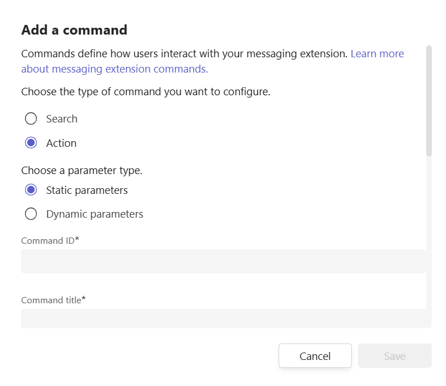The image size is (446, 386).
Task: Select the Search command type radio button
Action: (x=31, y=118)
